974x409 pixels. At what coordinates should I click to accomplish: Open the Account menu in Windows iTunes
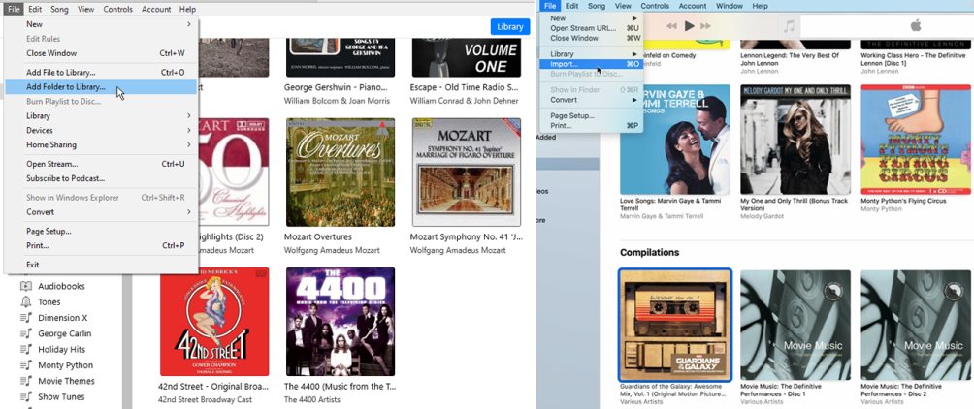pos(156,9)
